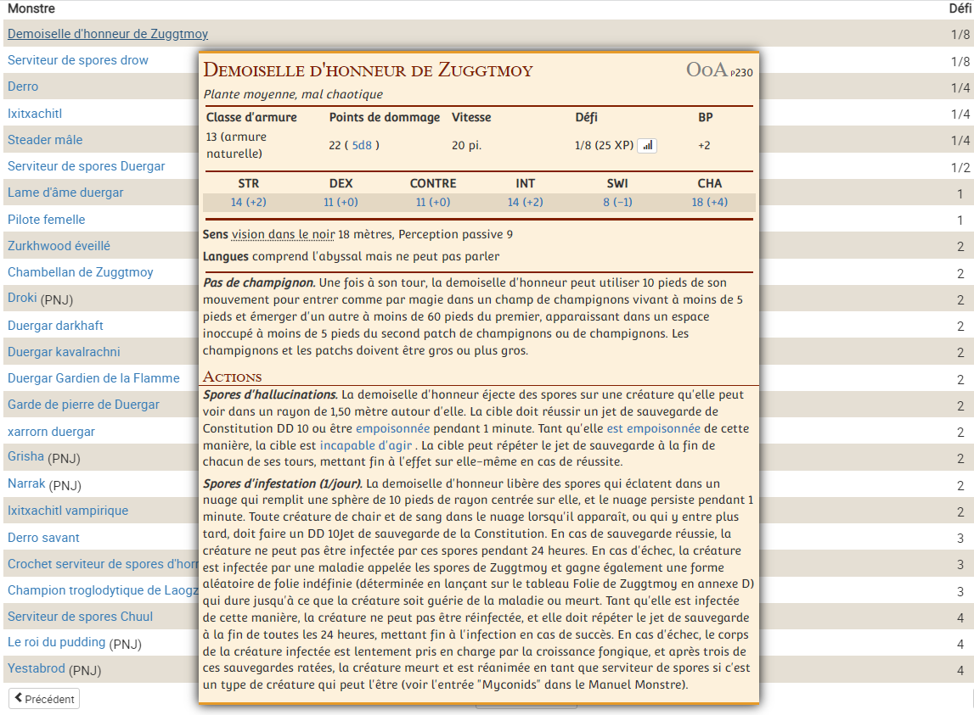Click the Demoiselle d'honneur de Zuggtmoy stat block title
974x715 pixels.
tap(369, 70)
